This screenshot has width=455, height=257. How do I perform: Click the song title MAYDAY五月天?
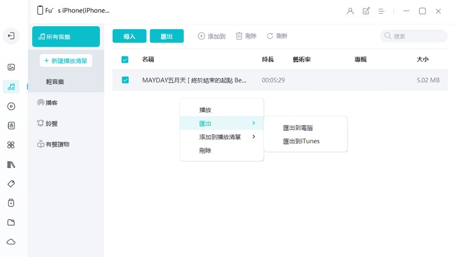point(194,80)
